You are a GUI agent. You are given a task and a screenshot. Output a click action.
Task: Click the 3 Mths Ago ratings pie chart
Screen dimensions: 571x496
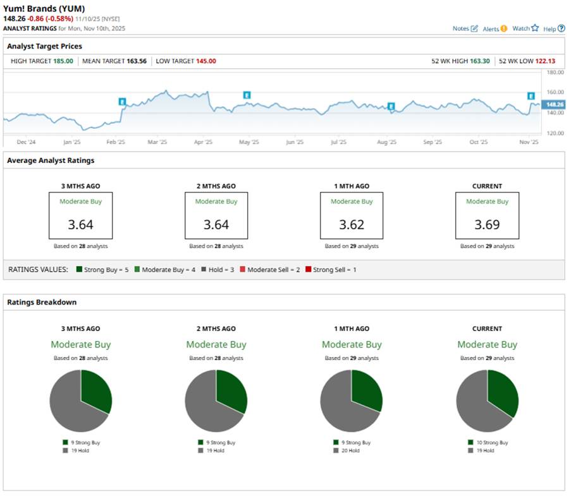click(80, 401)
